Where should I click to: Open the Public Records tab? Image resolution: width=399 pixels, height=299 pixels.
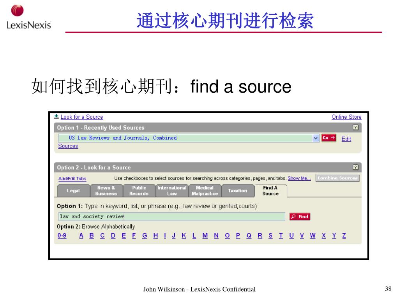[x=139, y=191]
